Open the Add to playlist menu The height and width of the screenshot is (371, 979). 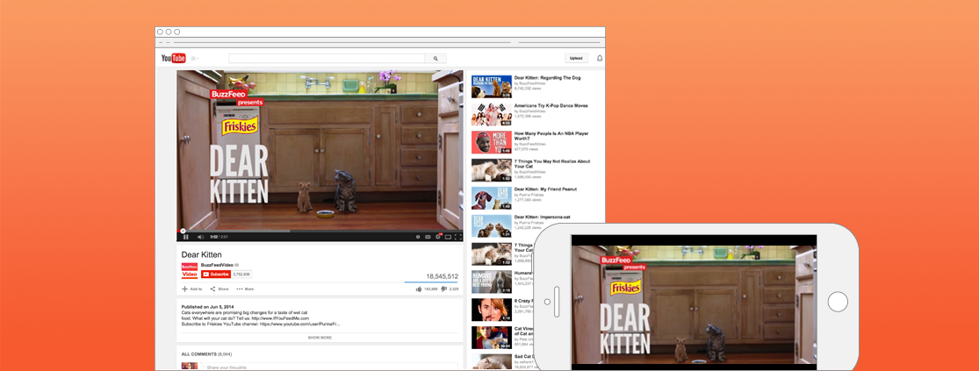tap(192, 289)
